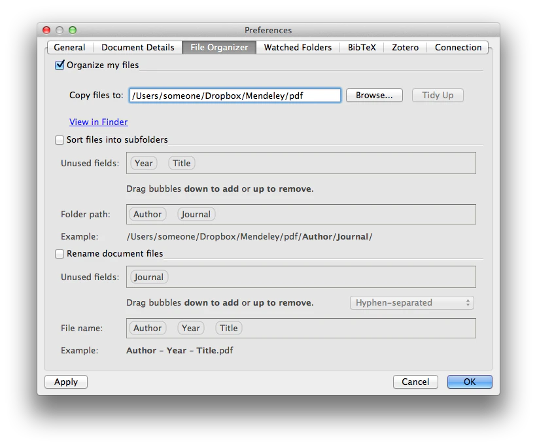Confirm with the OK button
537x447 pixels.
point(470,382)
